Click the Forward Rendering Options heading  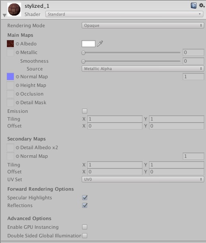[x=41, y=189]
